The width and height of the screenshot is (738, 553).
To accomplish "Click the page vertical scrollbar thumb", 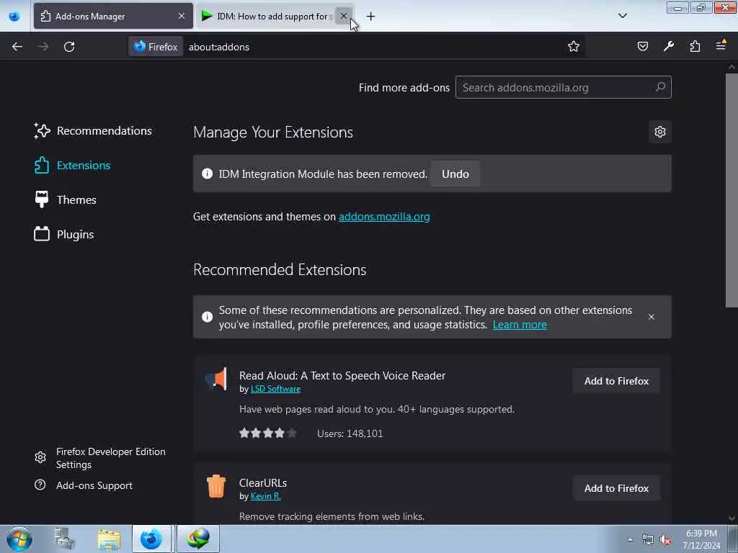I will coord(732,190).
